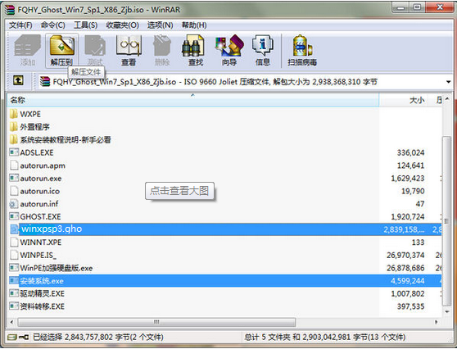The width and height of the screenshot is (457, 349).
Task: Expand the address bar path dropdown
Action: [448, 82]
